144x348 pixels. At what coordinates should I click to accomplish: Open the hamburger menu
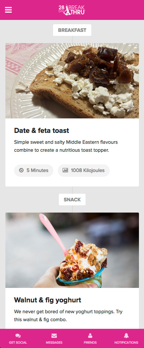tap(8, 10)
